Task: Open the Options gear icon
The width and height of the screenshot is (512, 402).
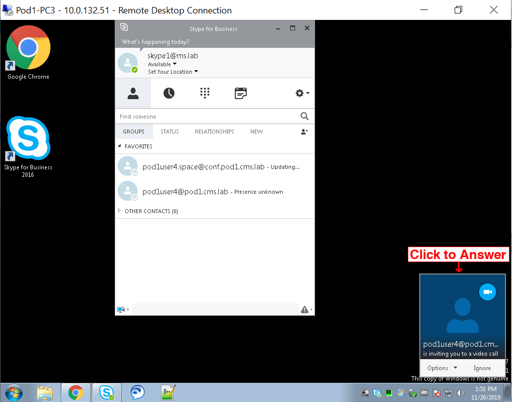Action: (300, 93)
